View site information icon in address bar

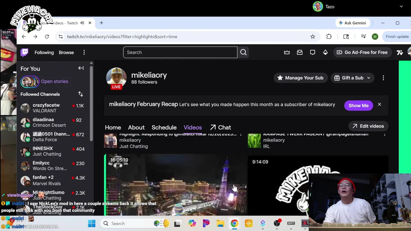coord(60,37)
